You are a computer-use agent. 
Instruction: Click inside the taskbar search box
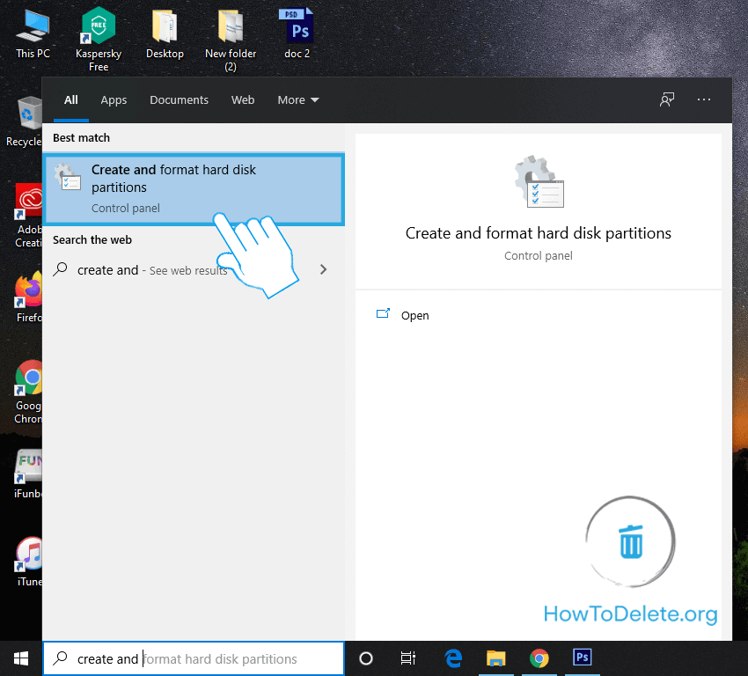[x=202, y=658]
